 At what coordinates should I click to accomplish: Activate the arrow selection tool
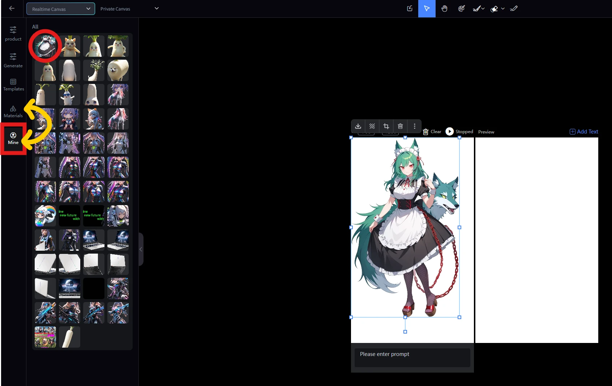pyautogui.click(x=427, y=9)
